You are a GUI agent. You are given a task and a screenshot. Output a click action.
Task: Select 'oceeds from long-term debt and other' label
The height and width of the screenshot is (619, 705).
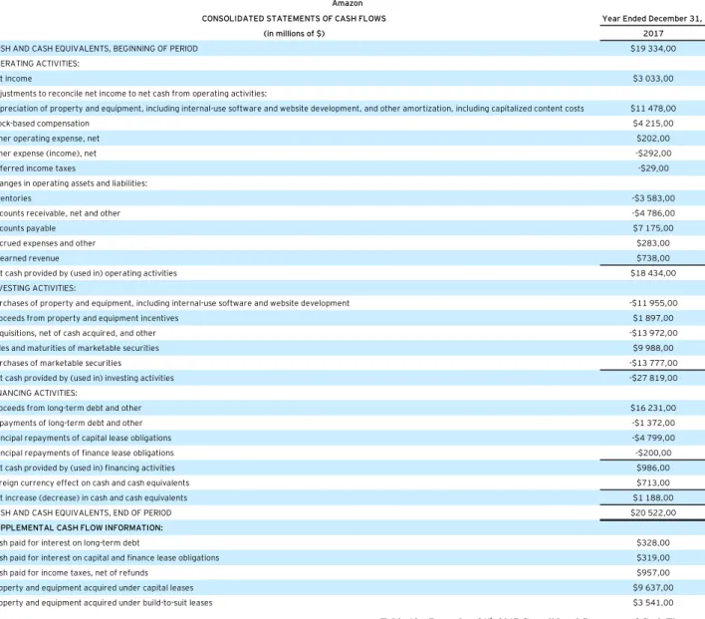(x=71, y=408)
